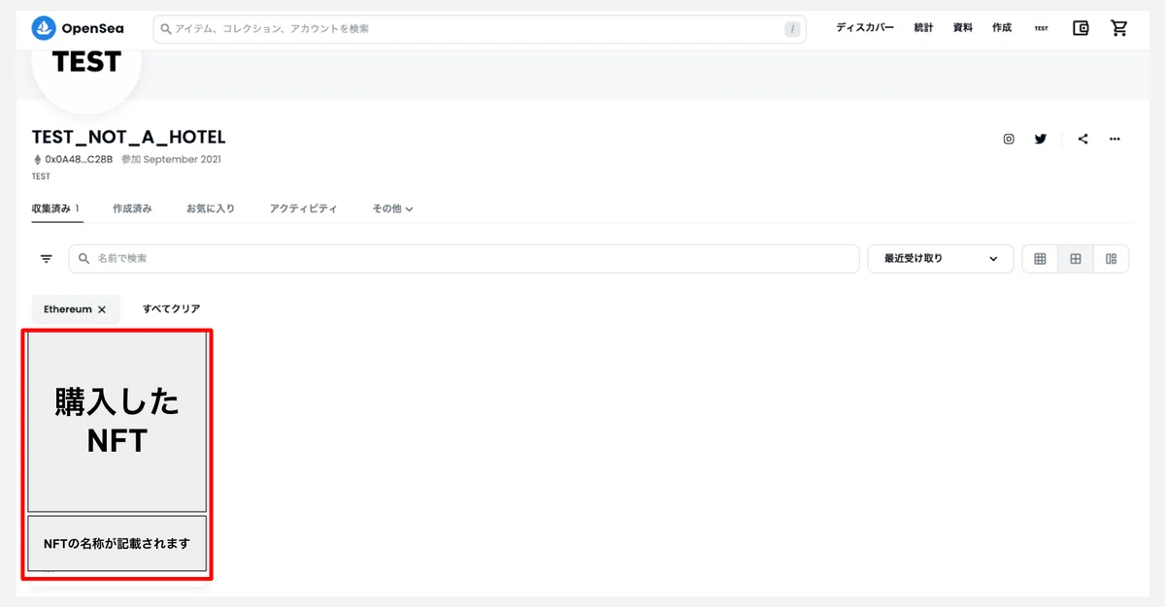Open the wallet icon in header
Screen dimensions: 1165x607
[1081, 28]
